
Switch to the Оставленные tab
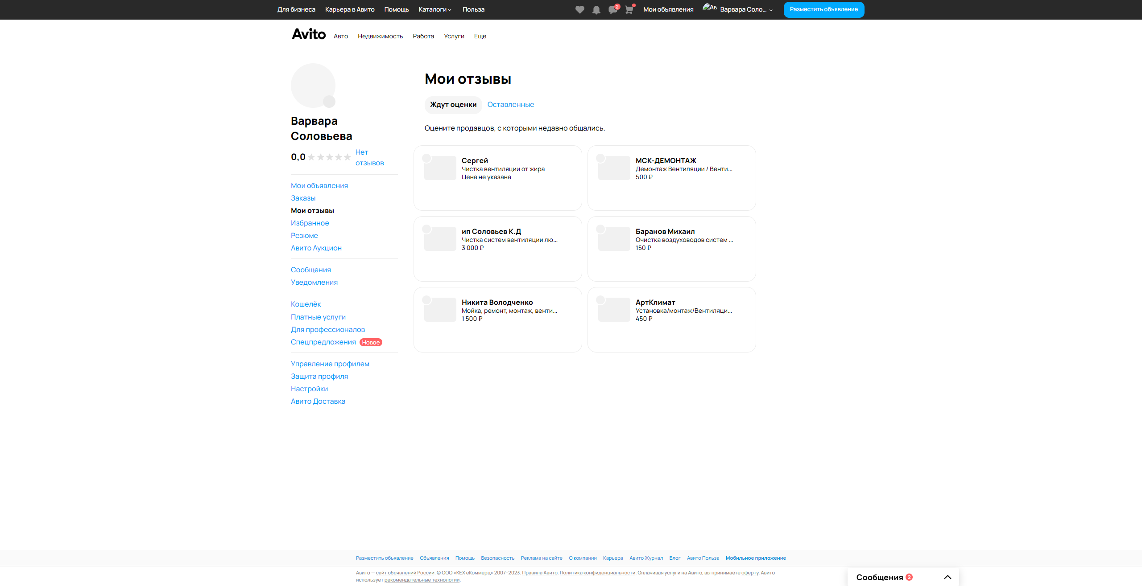pos(510,105)
